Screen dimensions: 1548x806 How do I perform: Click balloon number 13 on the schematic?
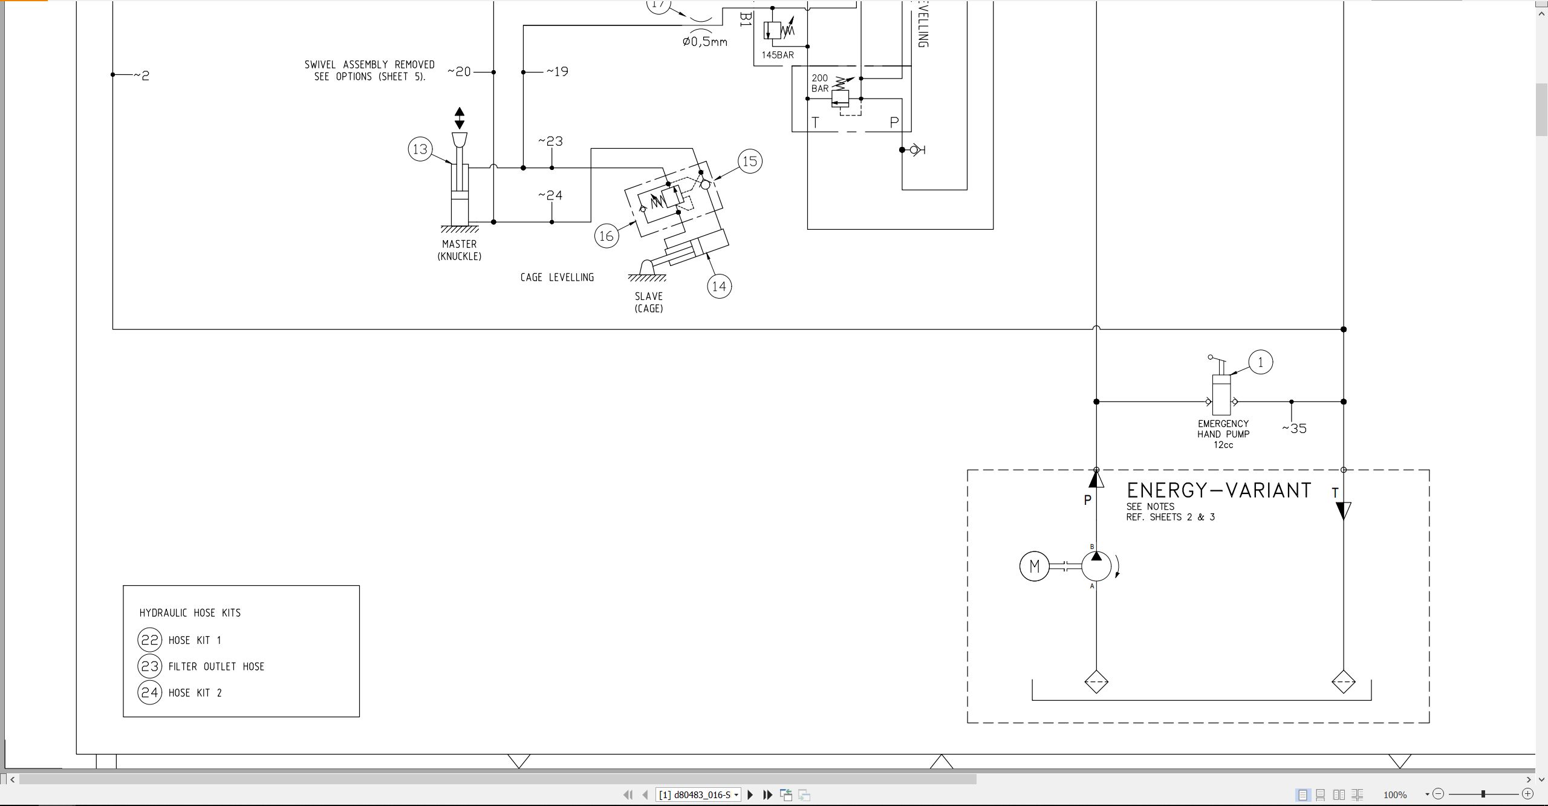point(420,149)
